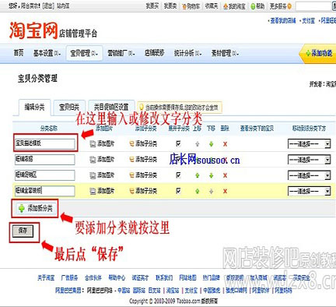This screenshot has height=307, width=336.
Task: Open 请选择 dropdown in highlighted fourth row
Action: tap(310, 192)
